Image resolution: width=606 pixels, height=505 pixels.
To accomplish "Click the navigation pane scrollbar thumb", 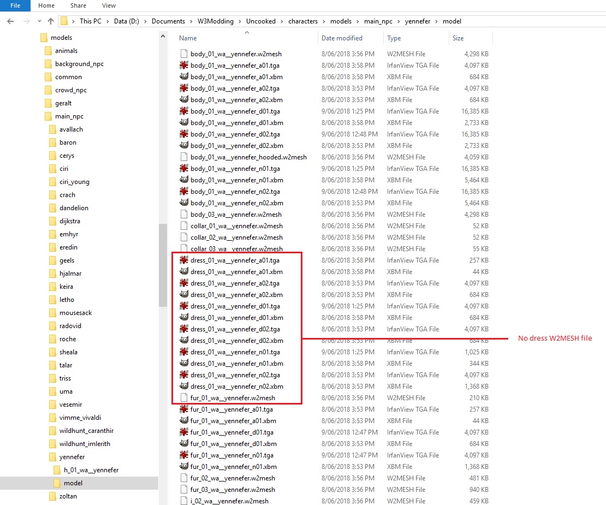I will click(x=163, y=265).
